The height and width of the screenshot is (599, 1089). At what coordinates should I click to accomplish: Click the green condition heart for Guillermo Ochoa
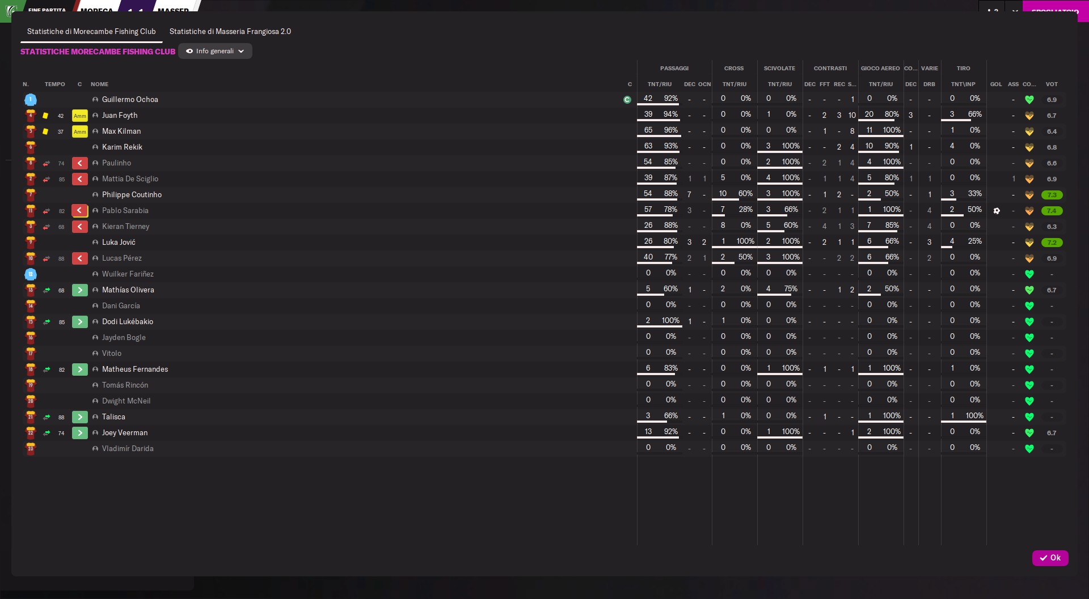click(x=1029, y=100)
